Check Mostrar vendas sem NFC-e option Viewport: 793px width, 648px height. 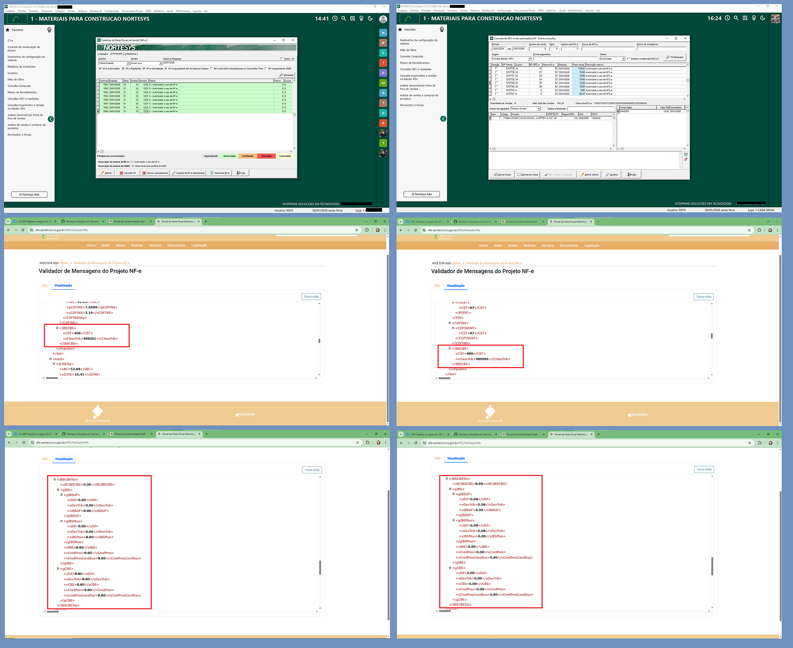tap(629, 59)
